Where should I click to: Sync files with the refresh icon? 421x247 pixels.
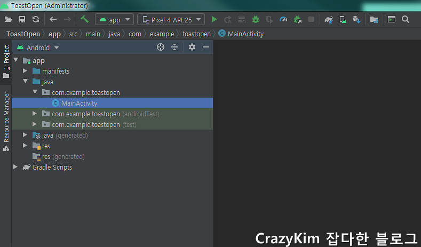tap(36, 19)
